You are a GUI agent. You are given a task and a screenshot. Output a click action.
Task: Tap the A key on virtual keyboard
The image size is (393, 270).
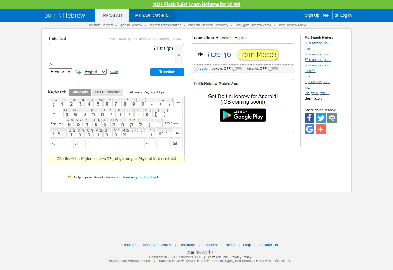pyautogui.click(x=70, y=123)
